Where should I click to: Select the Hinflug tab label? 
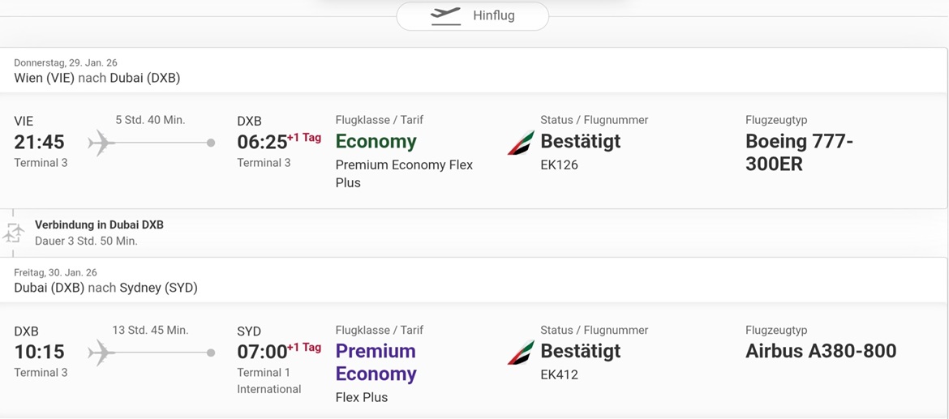[x=493, y=15]
